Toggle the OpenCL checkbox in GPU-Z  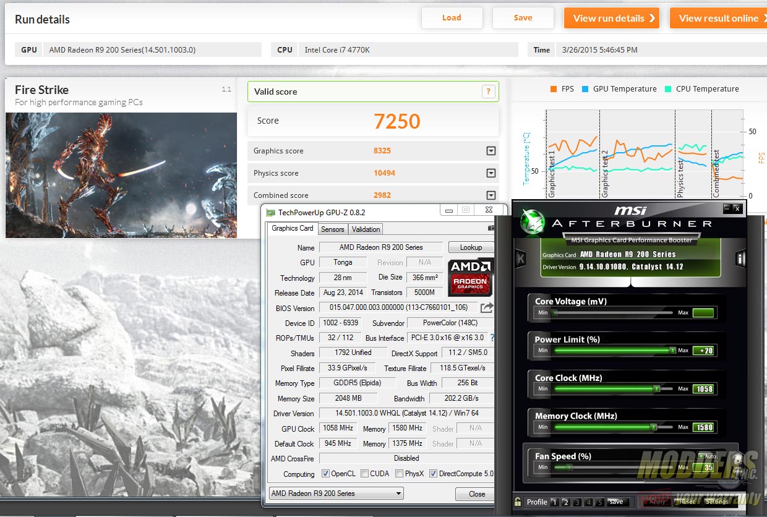point(326,474)
